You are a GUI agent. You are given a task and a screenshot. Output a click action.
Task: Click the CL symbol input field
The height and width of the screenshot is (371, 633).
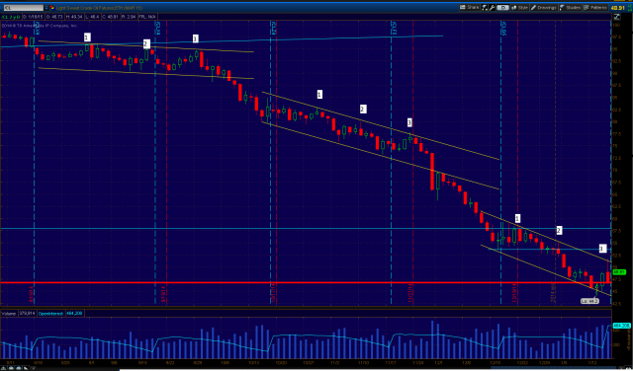[x=24, y=8]
